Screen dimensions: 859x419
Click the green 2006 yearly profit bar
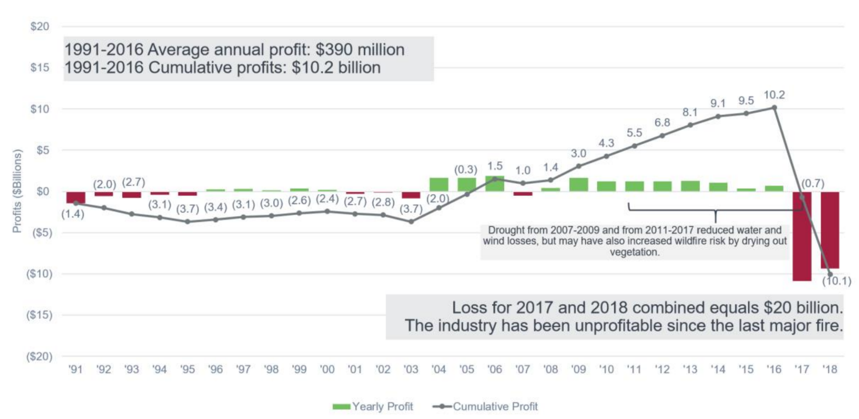[x=495, y=183]
